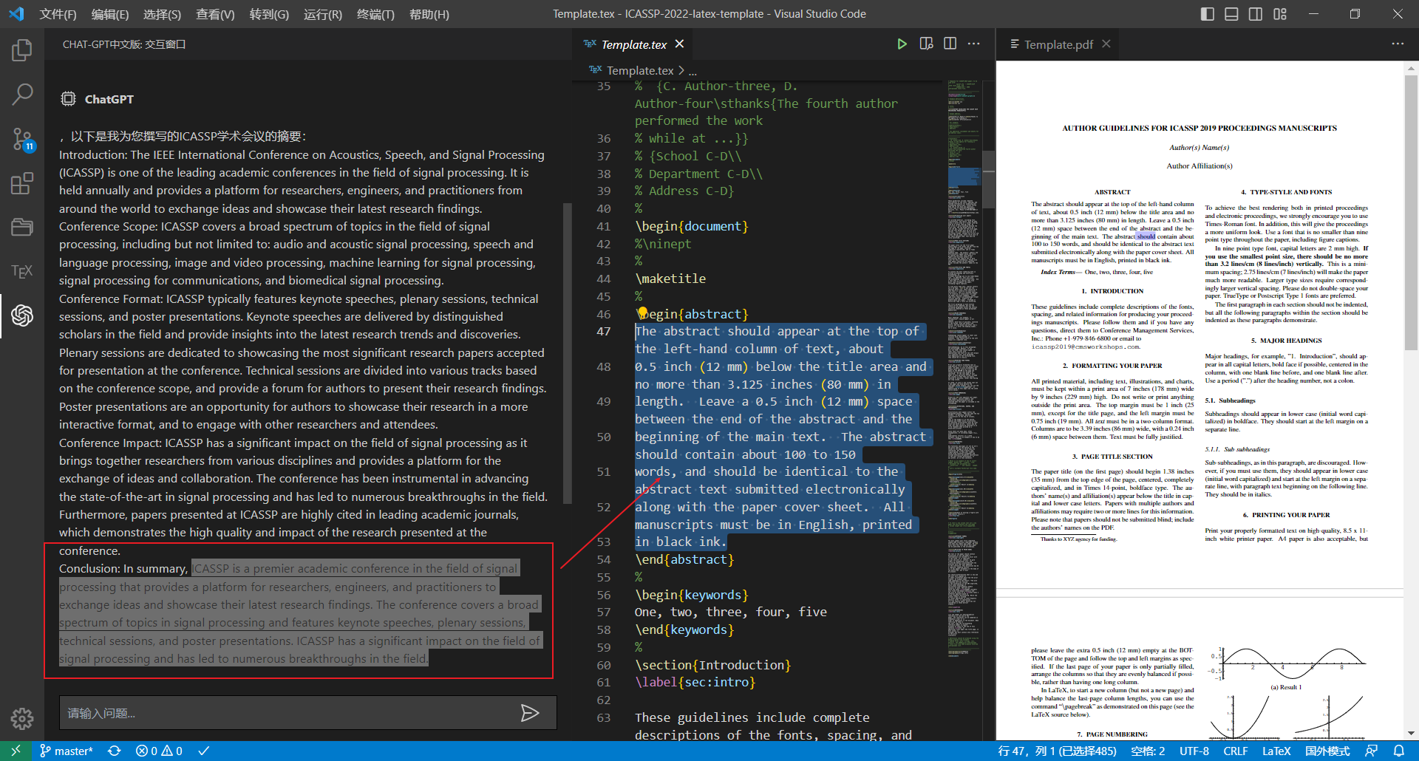Screen dimensions: 1419x761
Task: Expand the breadcrumb ellipsis after Template.tex
Action: pos(693,71)
